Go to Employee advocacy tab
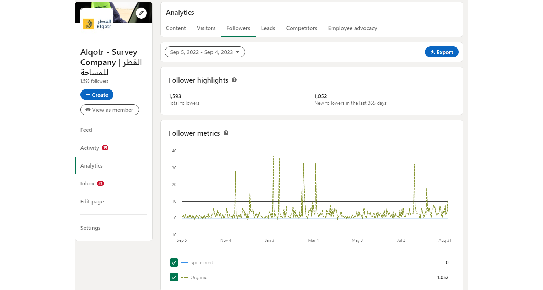543x290 pixels. [353, 28]
